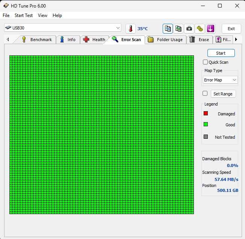
Task: Click the Set Range button
Action: [x=223, y=94]
